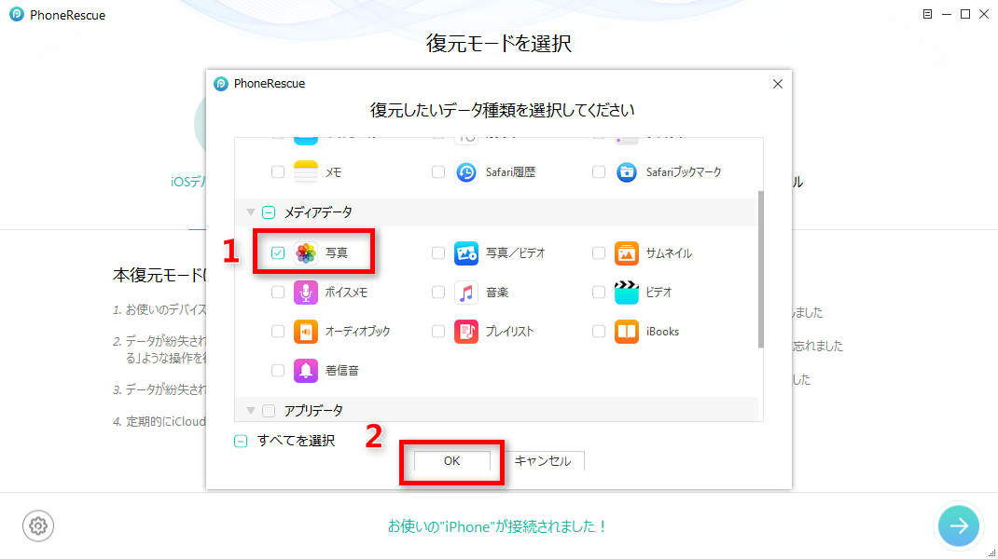Click the メディアデータ header text

[x=318, y=212]
